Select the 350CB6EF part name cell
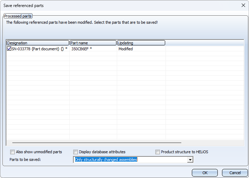Viewport: 249px width, 178px height. click(82, 49)
